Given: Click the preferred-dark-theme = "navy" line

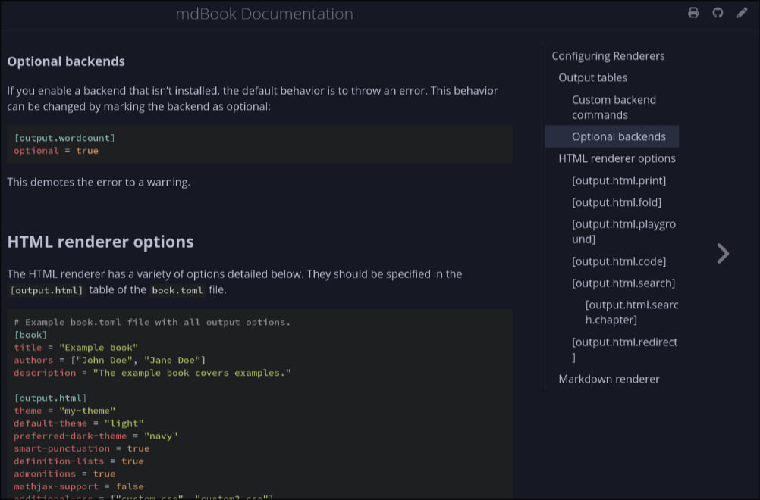Looking at the screenshot, I should coord(96,436).
